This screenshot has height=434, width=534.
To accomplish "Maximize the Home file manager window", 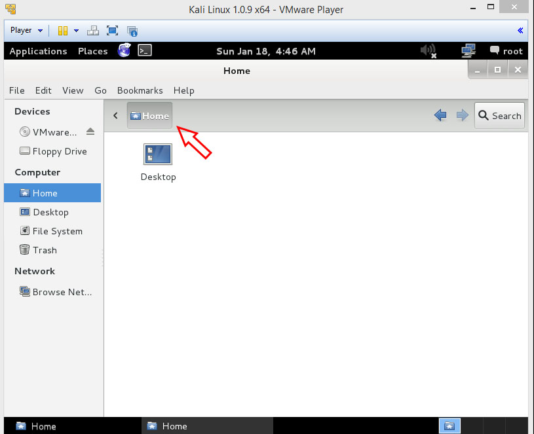I will coord(497,70).
